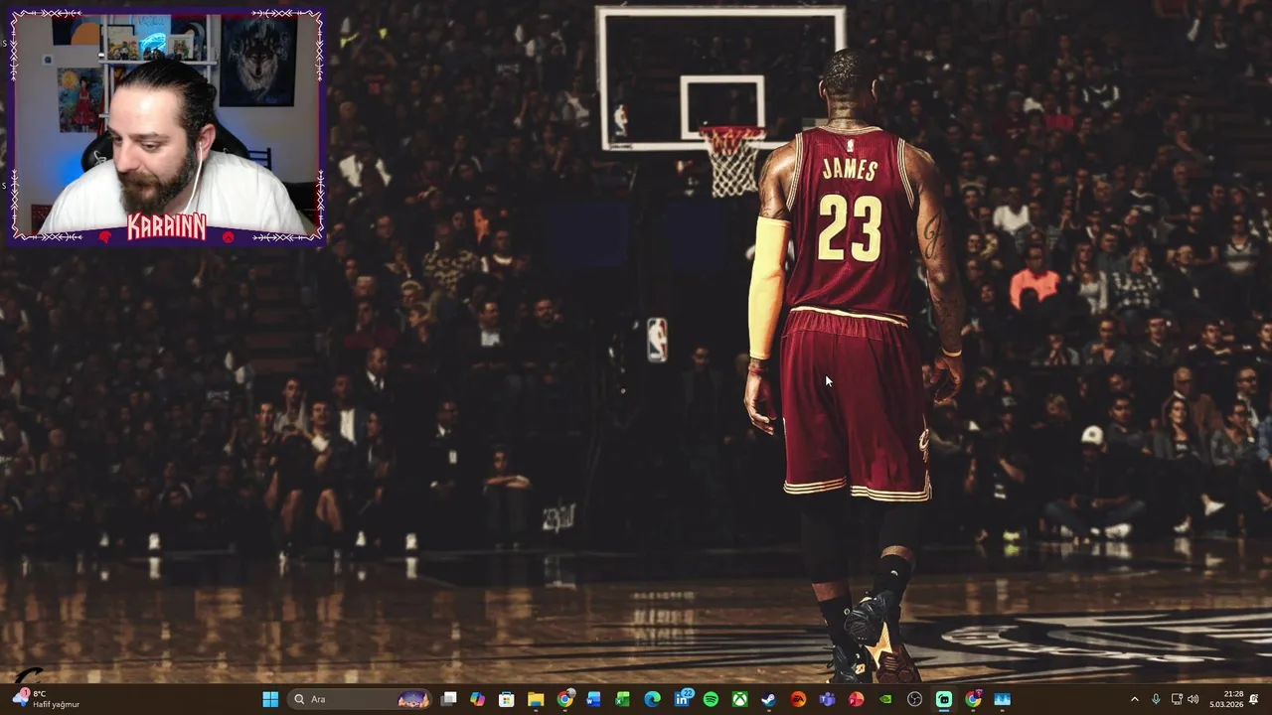Open Microsoft Store from taskbar

507,699
